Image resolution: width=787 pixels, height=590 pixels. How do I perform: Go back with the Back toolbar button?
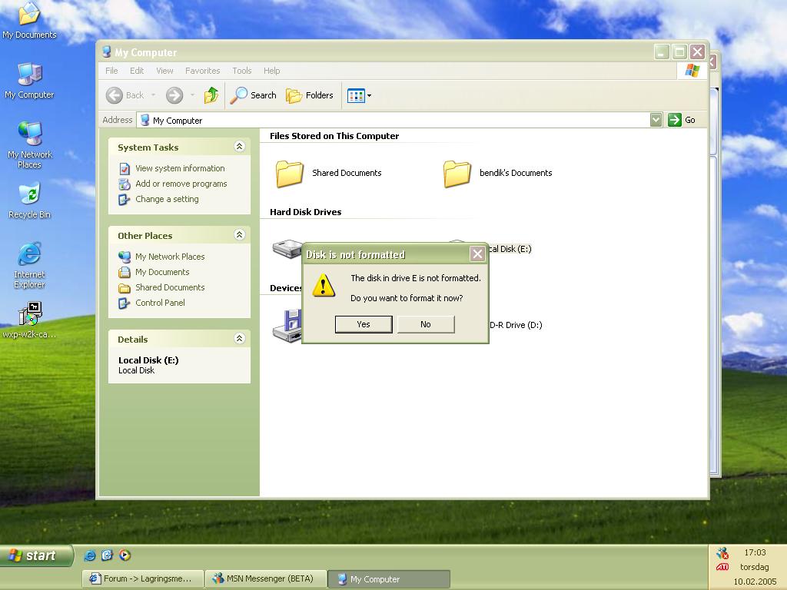[x=125, y=94]
